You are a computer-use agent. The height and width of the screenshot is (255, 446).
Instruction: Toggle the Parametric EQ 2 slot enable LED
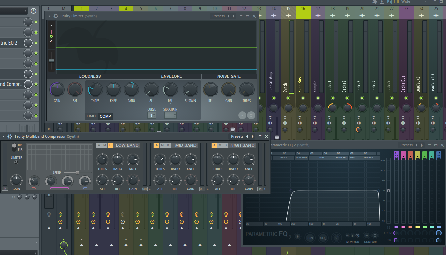click(36, 43)
